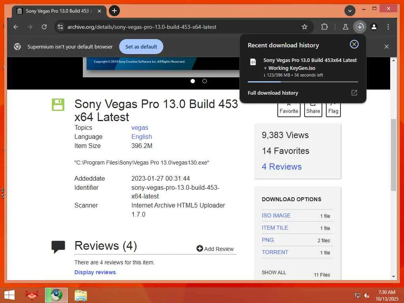The width and height of the screenshot is (404, 303).
Task: Select first carousel dot
Action: (x=193, y=81)
